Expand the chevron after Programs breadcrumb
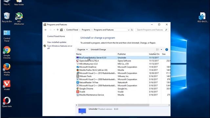This screenshot has height=118, width=210. coord(92,30)
